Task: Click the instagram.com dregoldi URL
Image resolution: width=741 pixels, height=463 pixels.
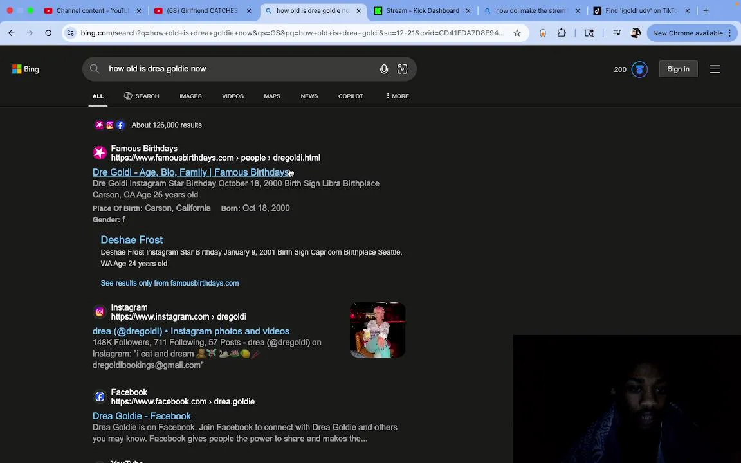Action: [179, 316]
